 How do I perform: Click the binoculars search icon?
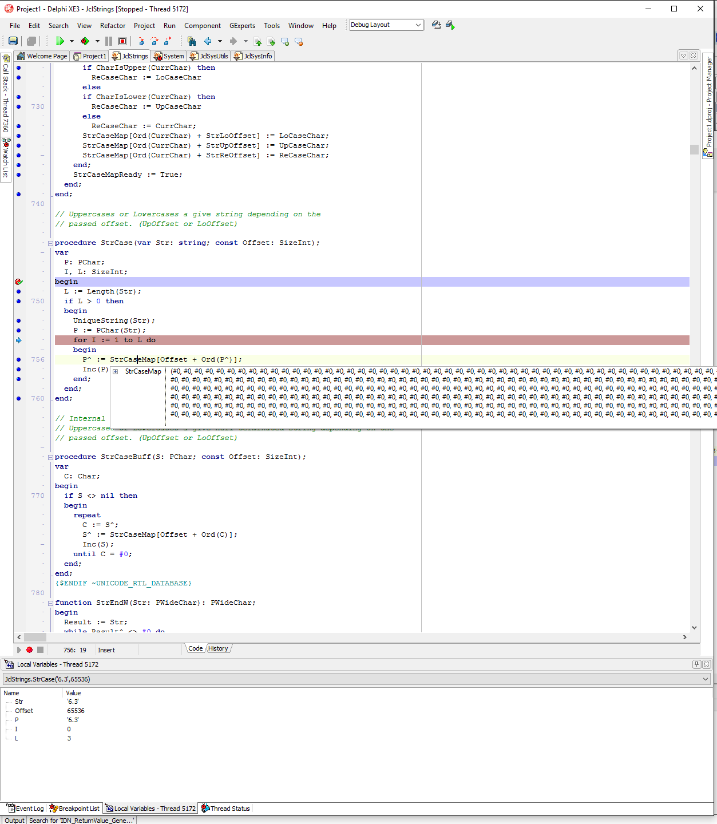(x=192, y=41)
